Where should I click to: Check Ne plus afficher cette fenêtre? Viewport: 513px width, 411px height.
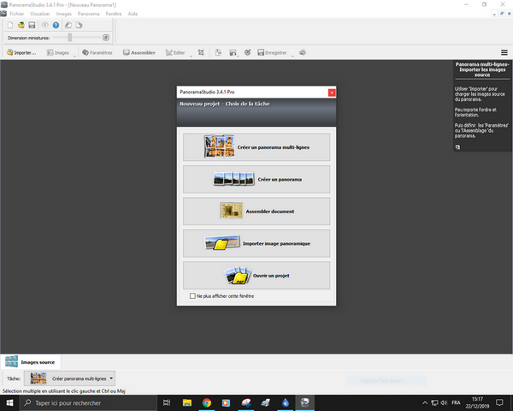[x=192, y=296]
